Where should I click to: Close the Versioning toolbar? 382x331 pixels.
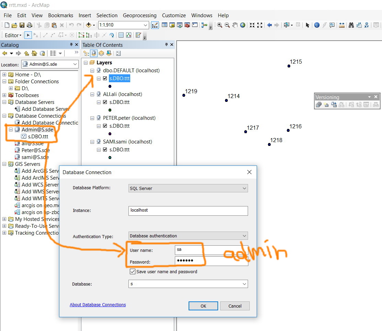(x=376, y=97)
